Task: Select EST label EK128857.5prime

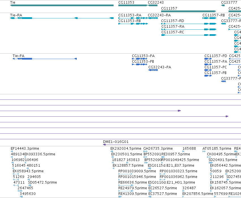Action: pos(128,166)
